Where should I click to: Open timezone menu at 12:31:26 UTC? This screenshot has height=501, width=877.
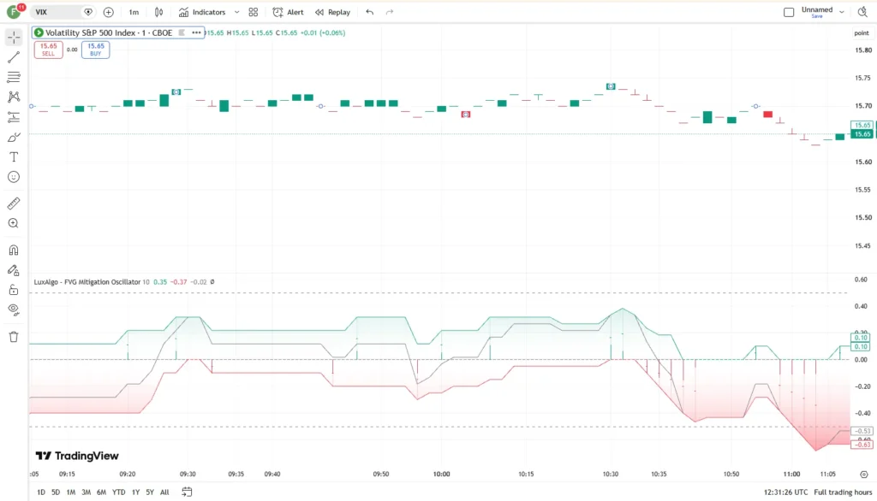pyautogui.click(x=785, y=492)
